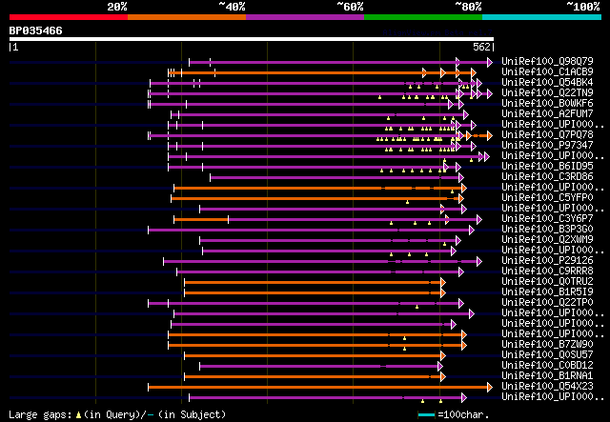Select the UniRef100_Q0TRU2 label

547,282
